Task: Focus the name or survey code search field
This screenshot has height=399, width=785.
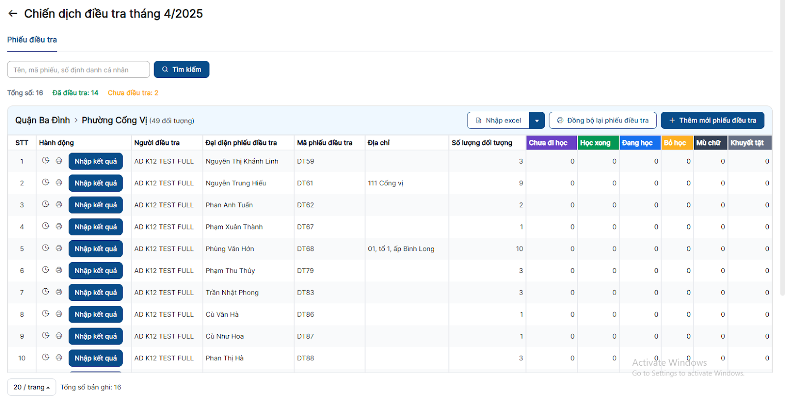Action: [78, 70]
